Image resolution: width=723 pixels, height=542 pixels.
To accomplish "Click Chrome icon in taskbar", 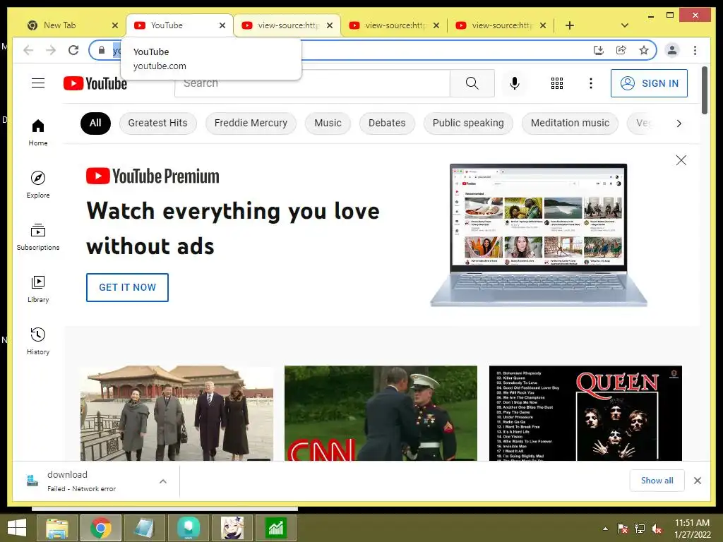I will [x=100, y=528].
